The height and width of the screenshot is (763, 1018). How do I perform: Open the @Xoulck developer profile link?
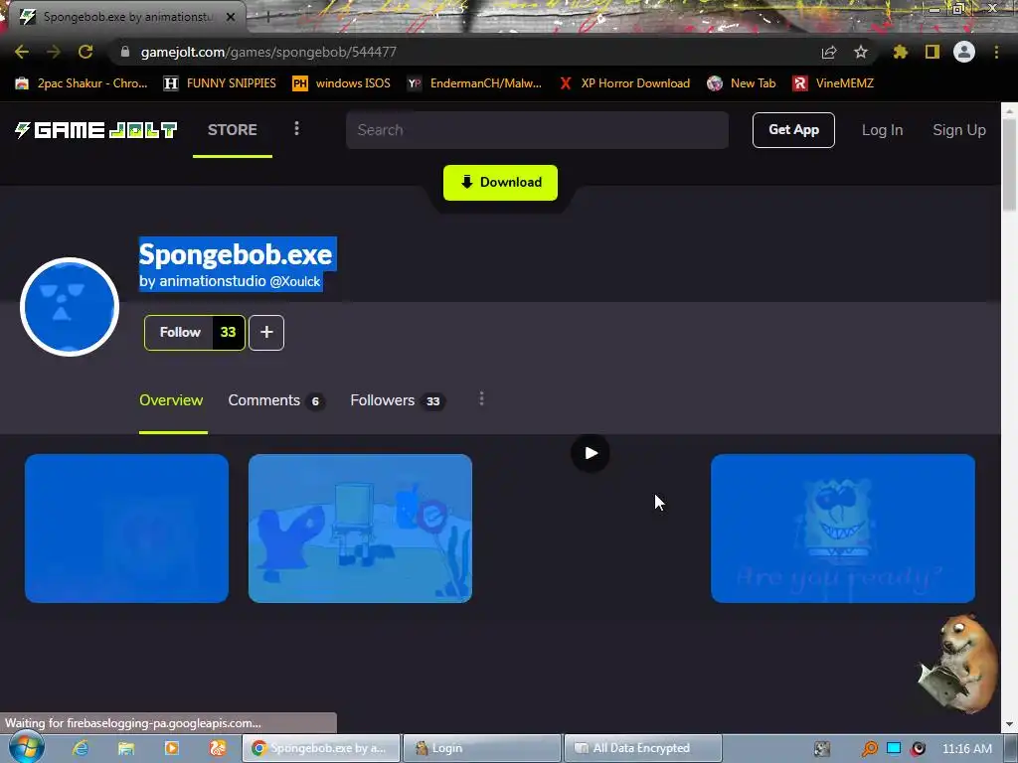pos(294,281)
